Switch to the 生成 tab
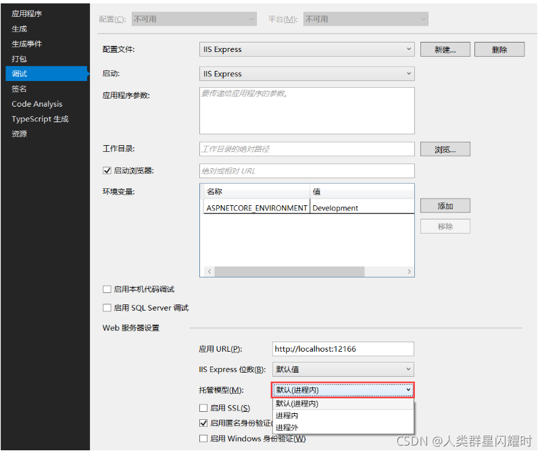 (x=20, y=29)
